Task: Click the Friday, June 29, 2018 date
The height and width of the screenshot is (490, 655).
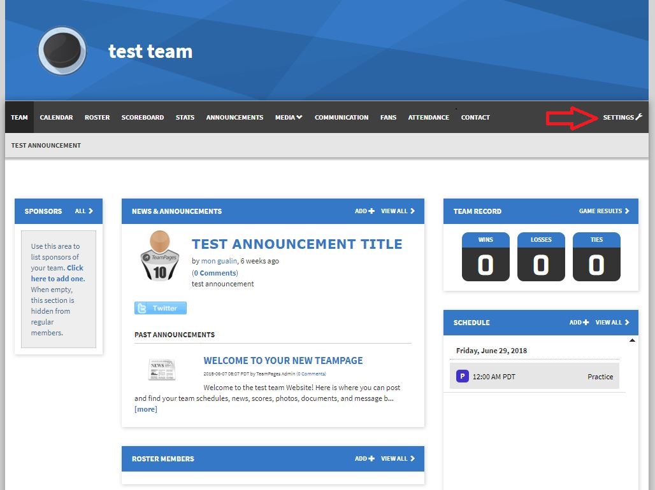Action: [x=491, y=351]
